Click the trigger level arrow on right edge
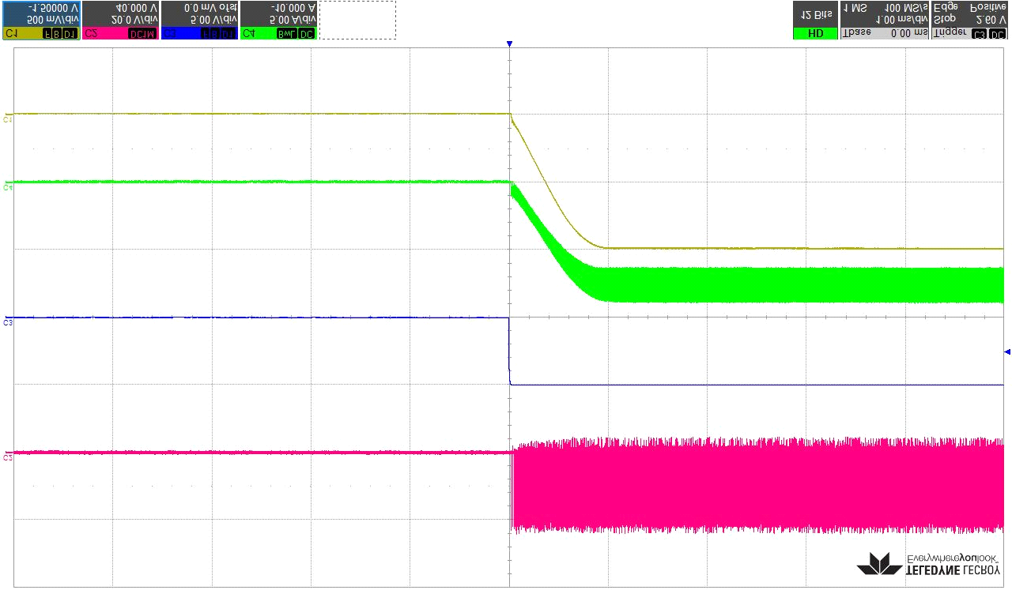The image size is (1012, 590). pyautogui.click(x=1006, y=351)
